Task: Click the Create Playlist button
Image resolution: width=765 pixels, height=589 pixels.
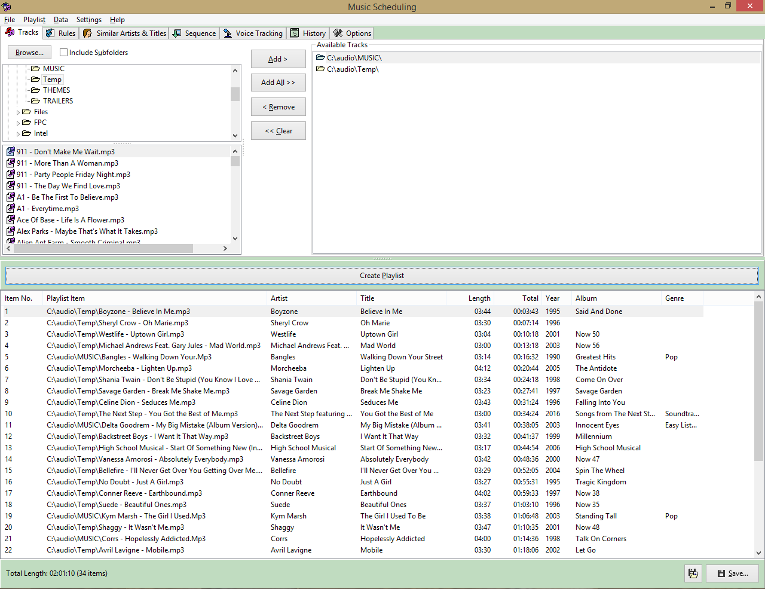Action: click(382, 275)
